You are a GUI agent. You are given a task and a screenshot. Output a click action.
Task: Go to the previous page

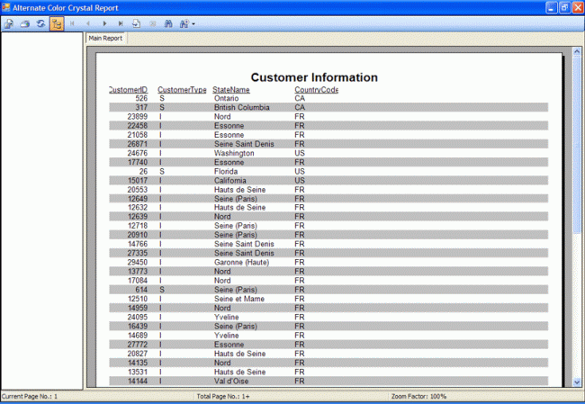(x=88, y=24)
